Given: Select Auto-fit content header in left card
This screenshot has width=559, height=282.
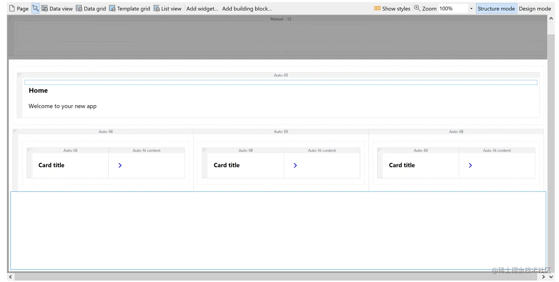Looking at the screenshot, I should pyautogui.click(x=146, y=151).
